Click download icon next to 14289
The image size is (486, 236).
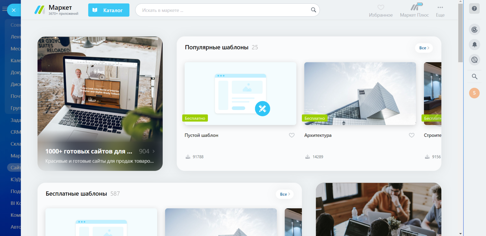tap(308, 157)
